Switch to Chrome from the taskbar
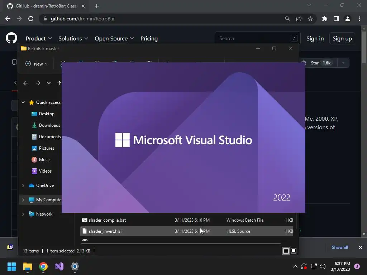Viewport: 367px width, 275px height. (x=43, y=266)
